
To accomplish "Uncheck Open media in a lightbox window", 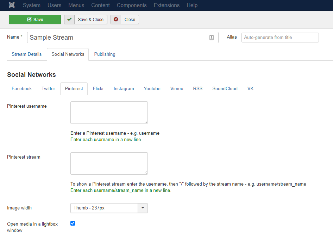I will point(73,223).
